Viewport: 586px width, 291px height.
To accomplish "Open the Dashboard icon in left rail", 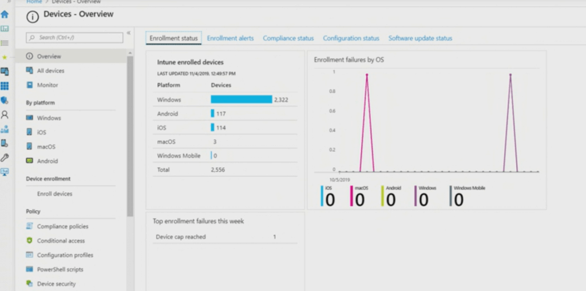I will click(5, 29).
